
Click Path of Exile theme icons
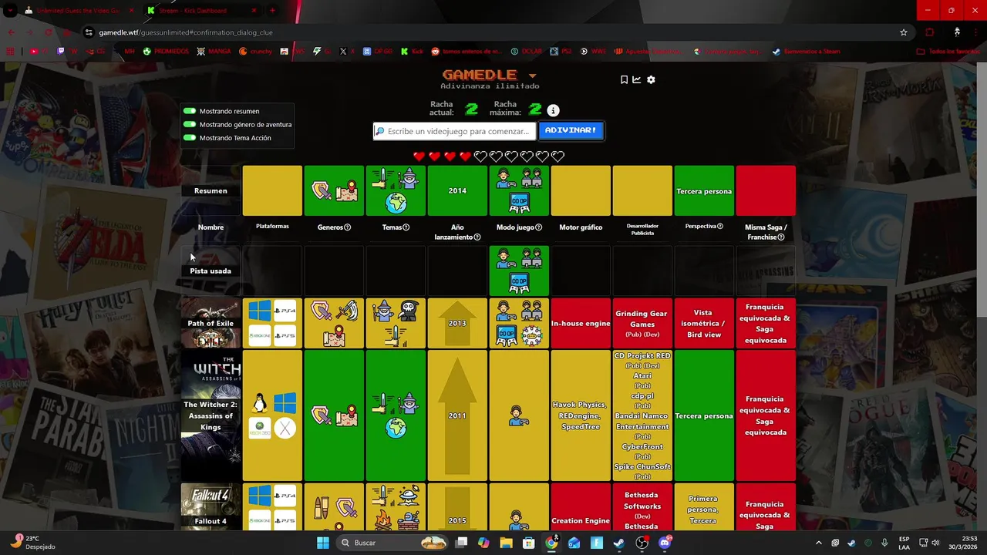point(396,323)
